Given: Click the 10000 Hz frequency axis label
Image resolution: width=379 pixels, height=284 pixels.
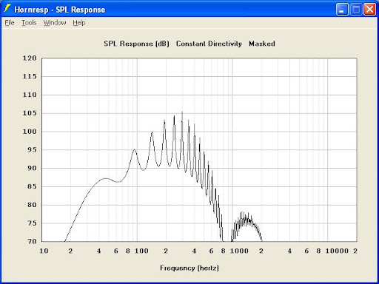Looking at the screenshot, I should (x=337, y=251).
